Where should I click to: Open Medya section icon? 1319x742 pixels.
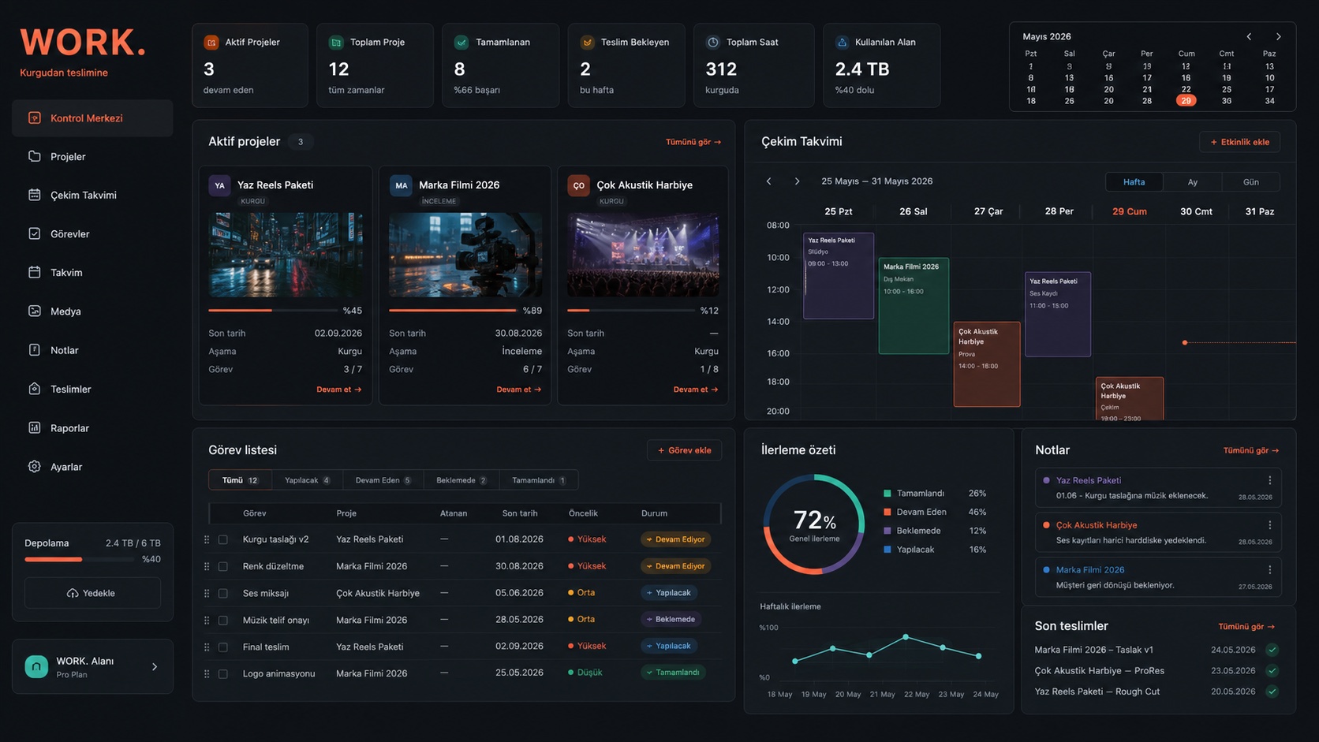(34, 311)
